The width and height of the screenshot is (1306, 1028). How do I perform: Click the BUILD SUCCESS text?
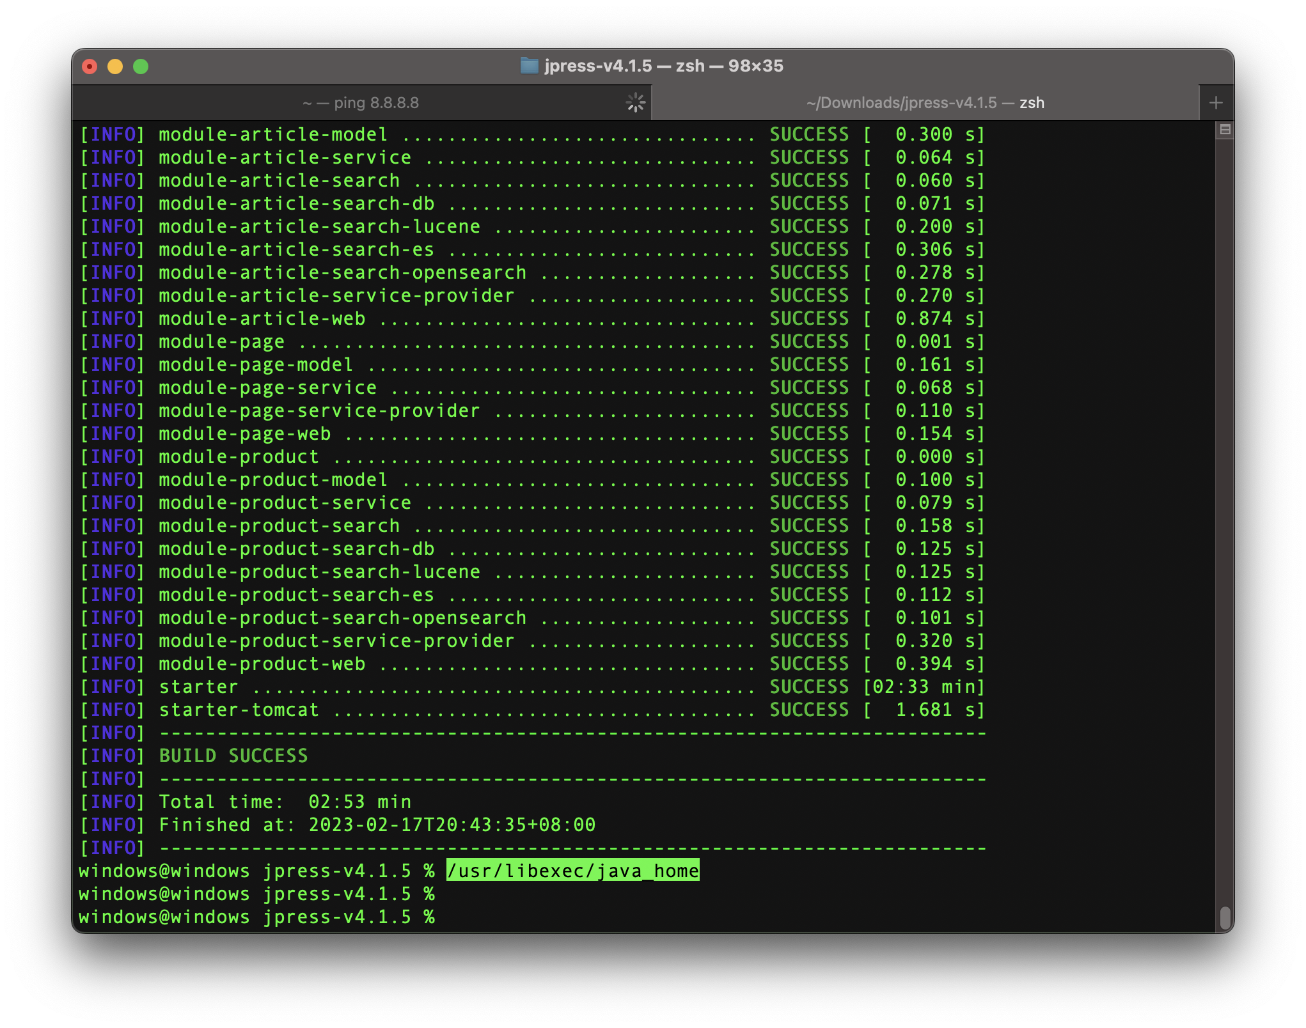click(233, 756)
